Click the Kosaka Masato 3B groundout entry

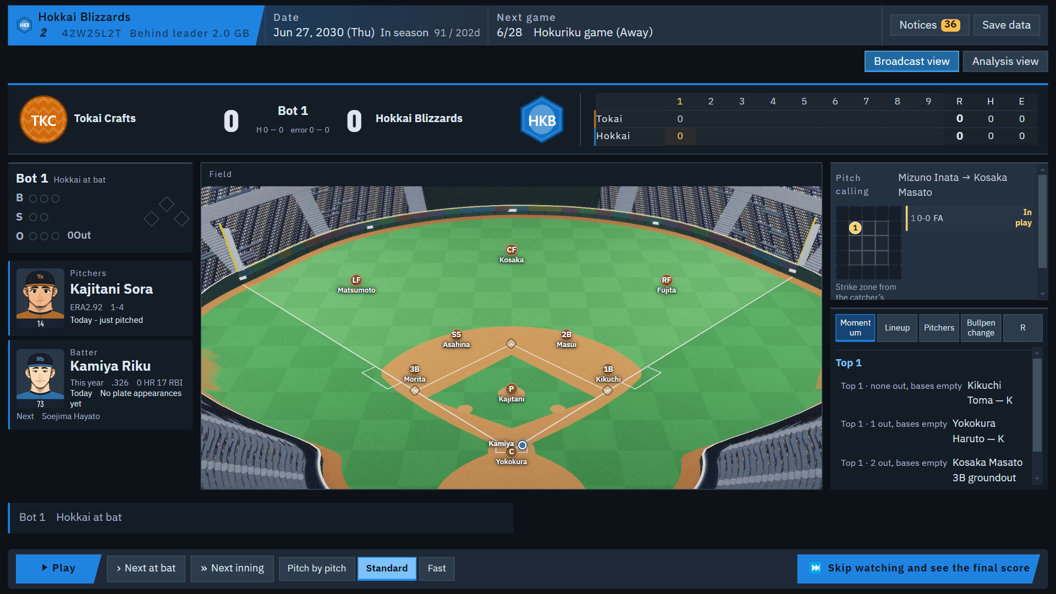(x=932, y=470)
